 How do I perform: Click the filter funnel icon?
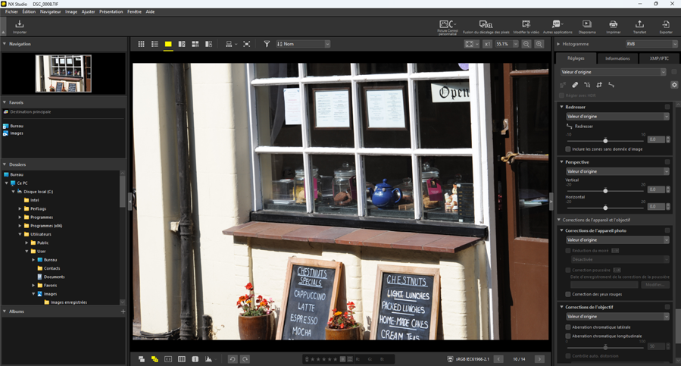click(267, 44)
